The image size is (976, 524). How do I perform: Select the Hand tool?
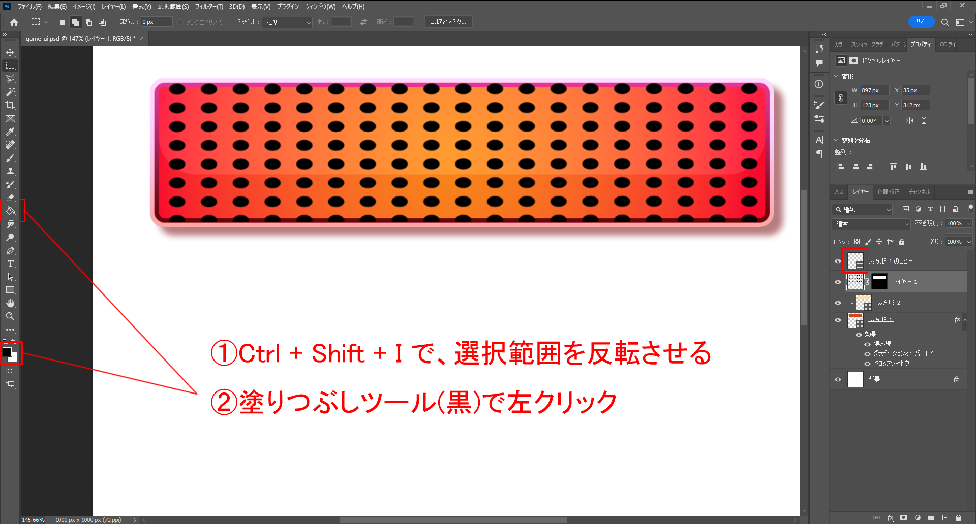10,303
